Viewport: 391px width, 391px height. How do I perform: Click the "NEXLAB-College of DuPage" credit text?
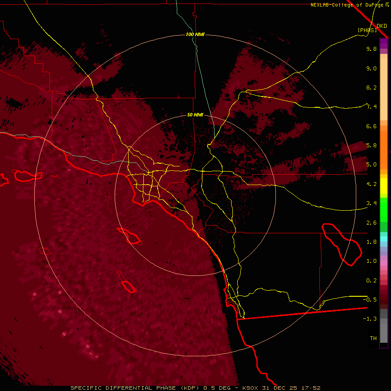tap(347, 5)
